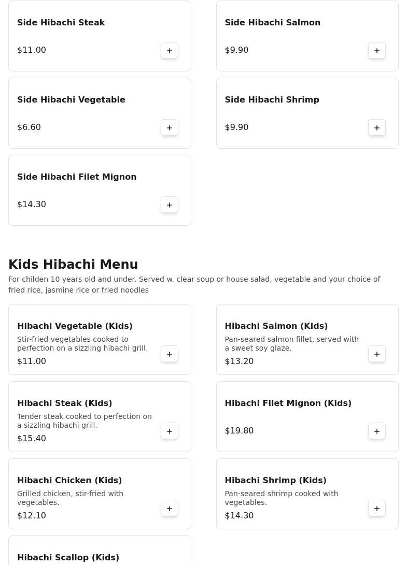Viewport: 407px width, 565px height.
Task: Open Hibachi Chicken (Kids) details
Action: point(69,480)
